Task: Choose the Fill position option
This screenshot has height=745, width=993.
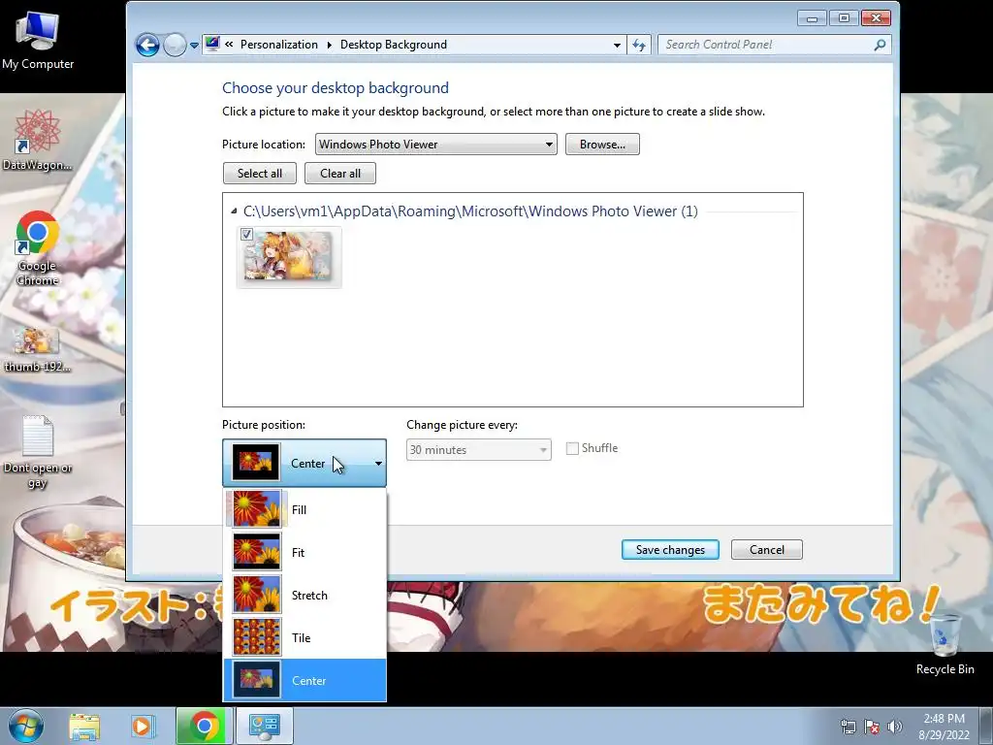Action: [304, 509]
